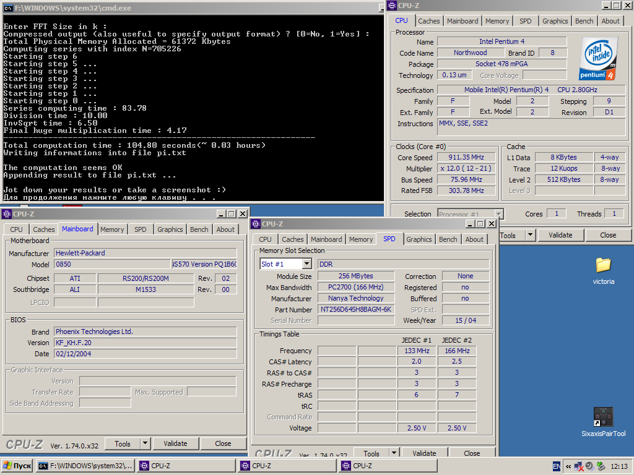Open Processor #1 selection dropdown arrow
Image resolution: width=634 pixels, height=475 pixels.
498,213
